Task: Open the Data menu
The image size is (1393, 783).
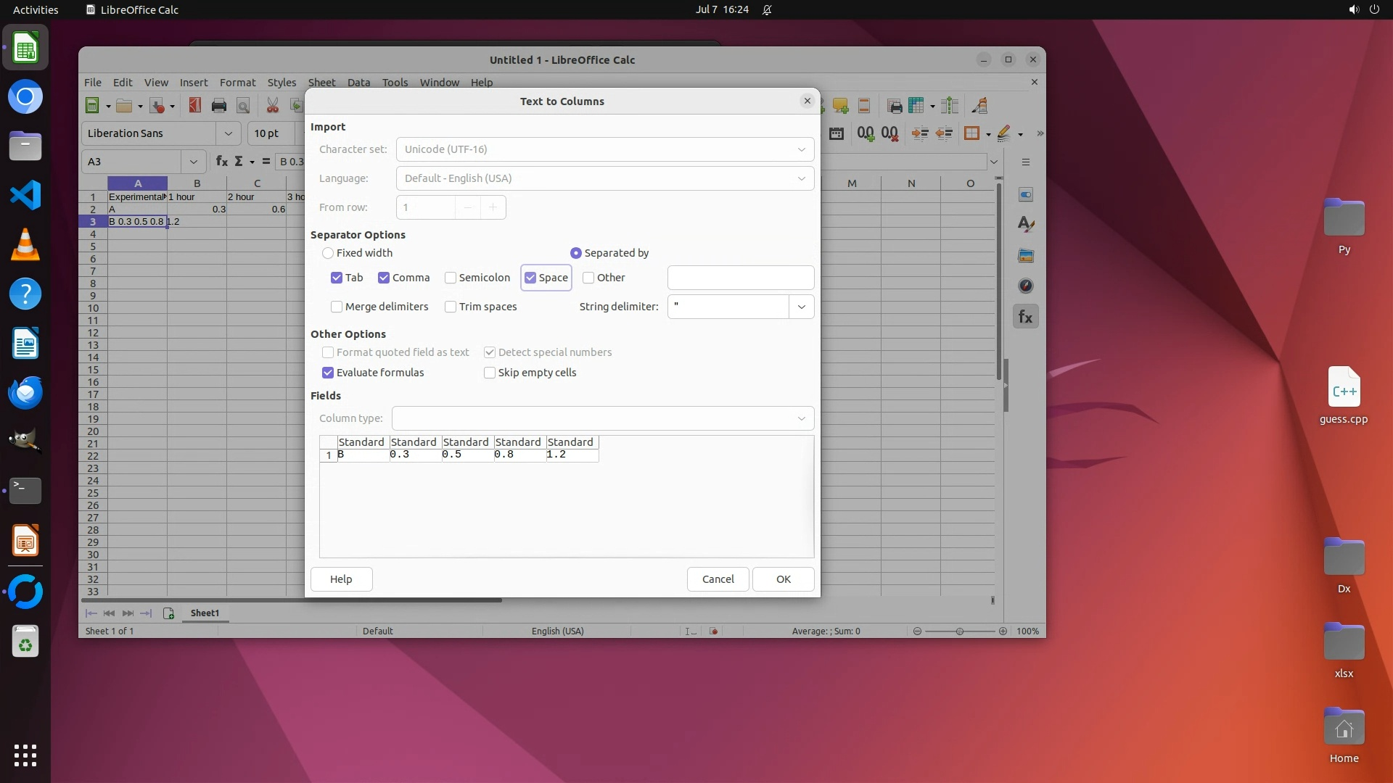Action: coord(358,83)
